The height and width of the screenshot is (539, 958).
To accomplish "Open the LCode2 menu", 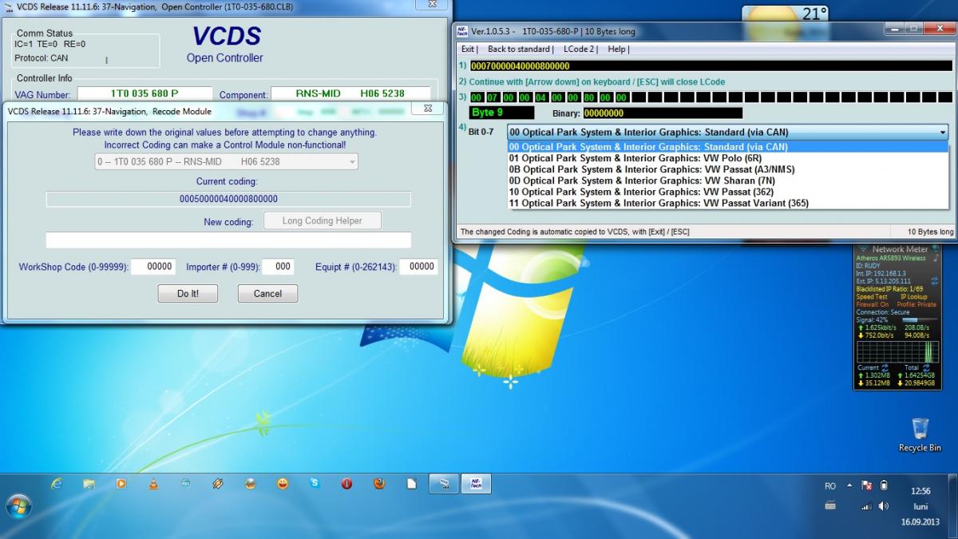I will (x=580, y=49).
